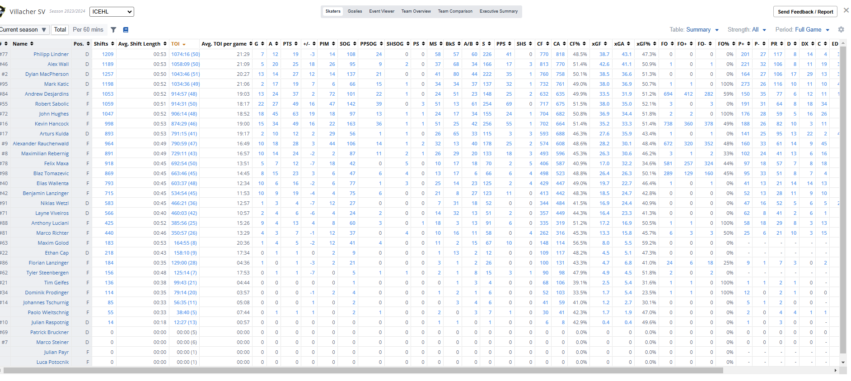Expand the Current season selector

pos(23,30)
